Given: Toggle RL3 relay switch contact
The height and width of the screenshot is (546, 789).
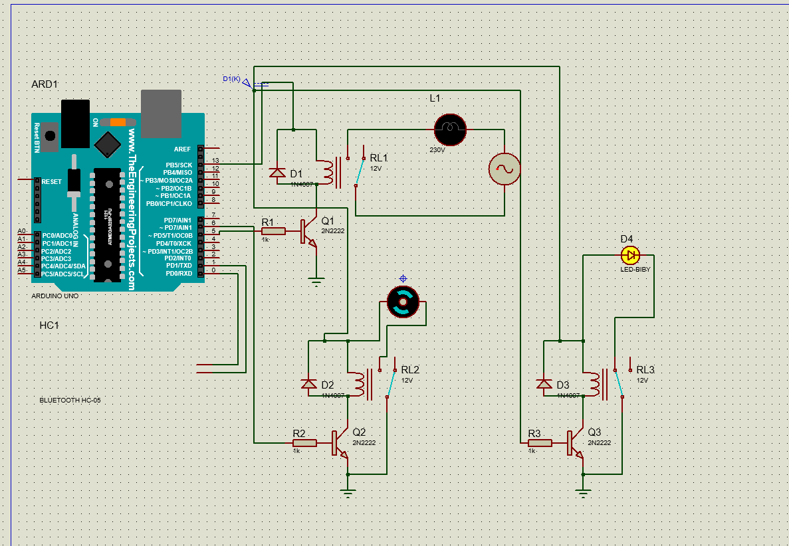Looking at the screenshot, I should 618,384.
